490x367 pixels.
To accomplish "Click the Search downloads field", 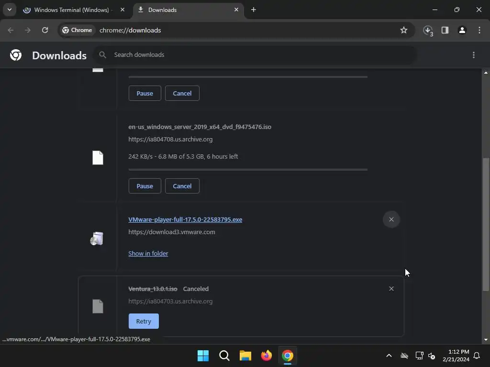I will 256,54.
